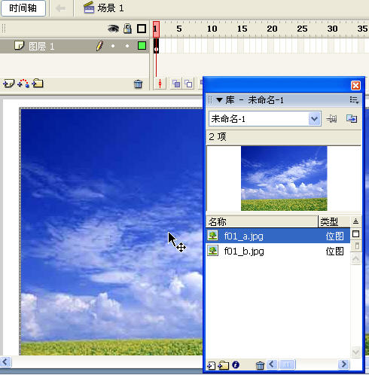Delete selected library item trash icon
Image resolution: width=369 pixels, height=375 pixels.
tap(260, 365)
